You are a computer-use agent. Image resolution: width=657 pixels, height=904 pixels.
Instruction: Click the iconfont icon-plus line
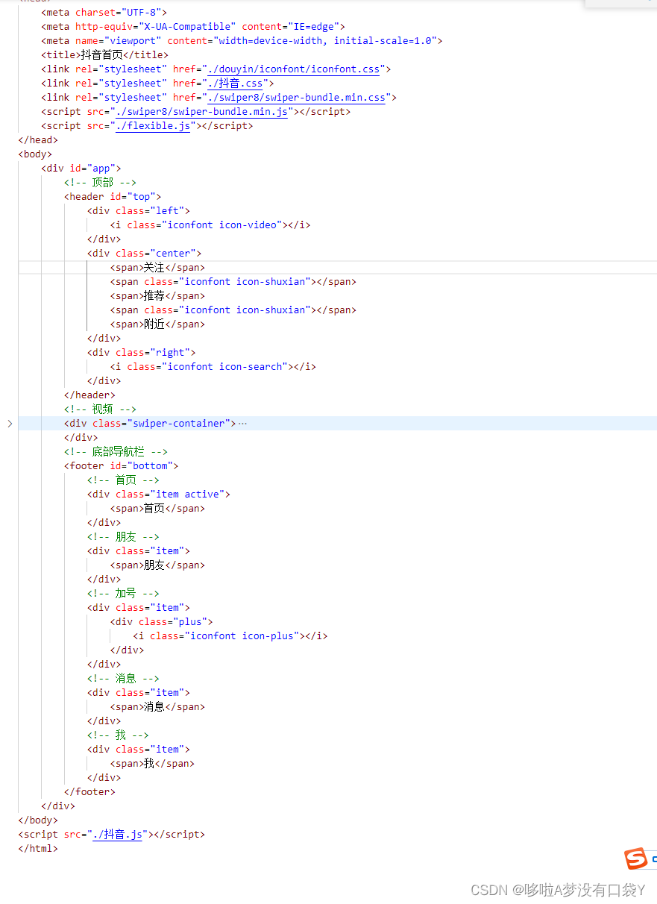[x=230, y=636]
